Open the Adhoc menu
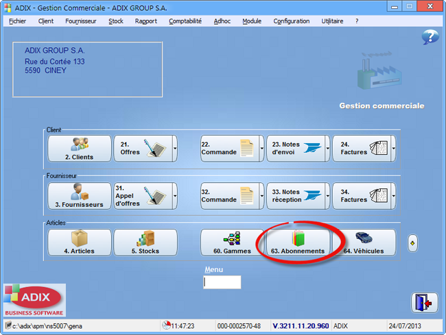This screenshot has width=446, height=335. [x=222, y=21]
